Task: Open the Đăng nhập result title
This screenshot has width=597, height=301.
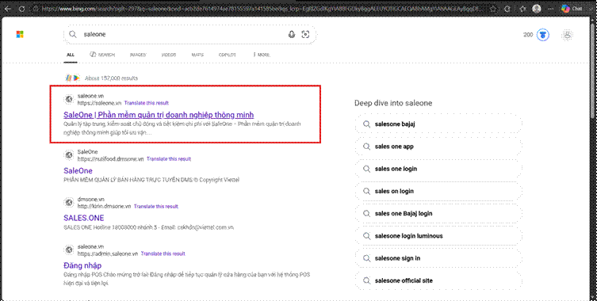Action: [82, 265]
